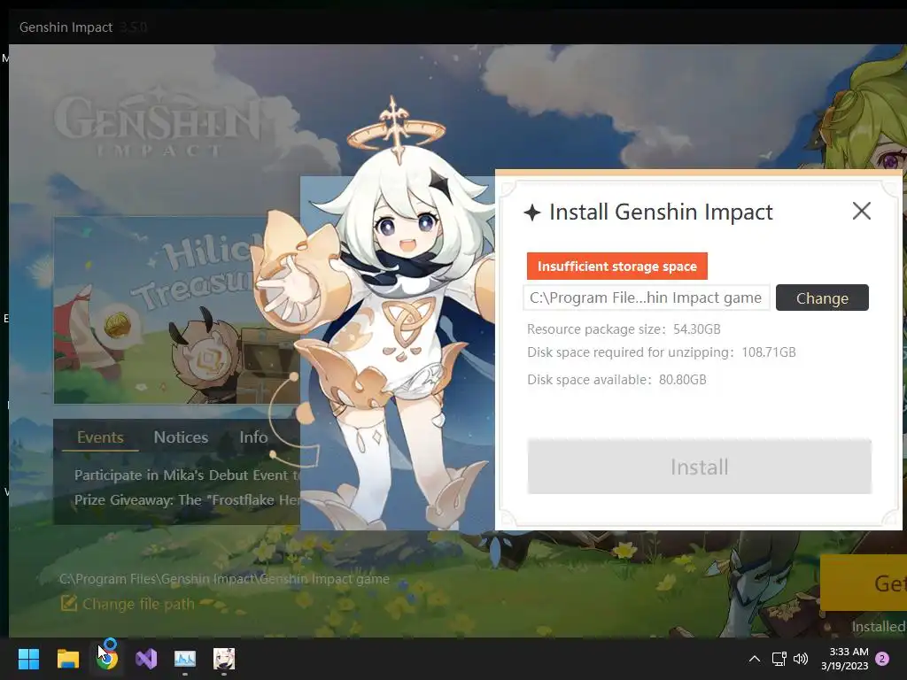Click the install path field in the dialog

tap(646, 297)
